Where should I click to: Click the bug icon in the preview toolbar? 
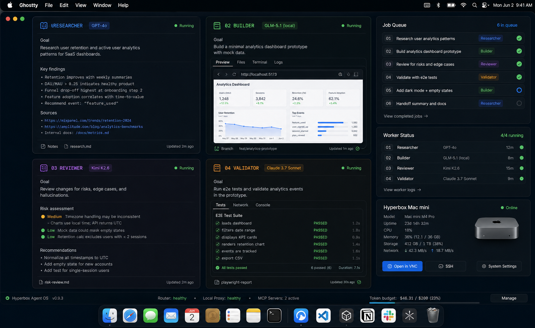point(348,74)
